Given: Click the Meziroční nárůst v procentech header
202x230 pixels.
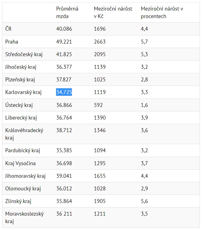Looking at the screenshot, I should (162, 12).
